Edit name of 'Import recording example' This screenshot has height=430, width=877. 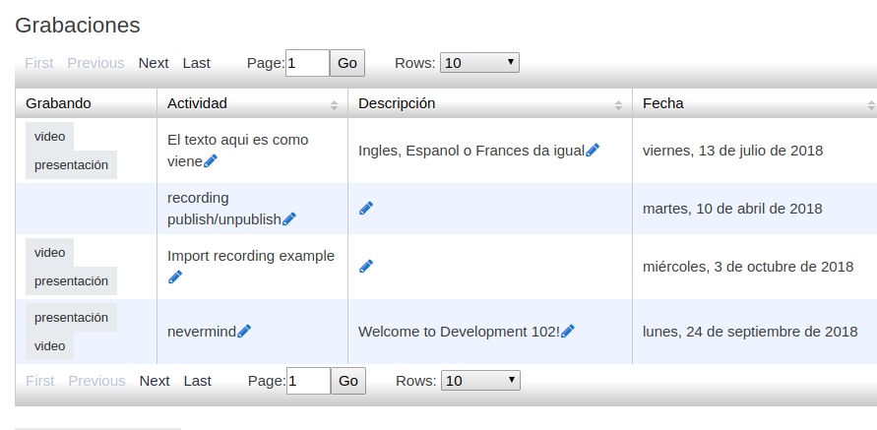coord(175,276)
